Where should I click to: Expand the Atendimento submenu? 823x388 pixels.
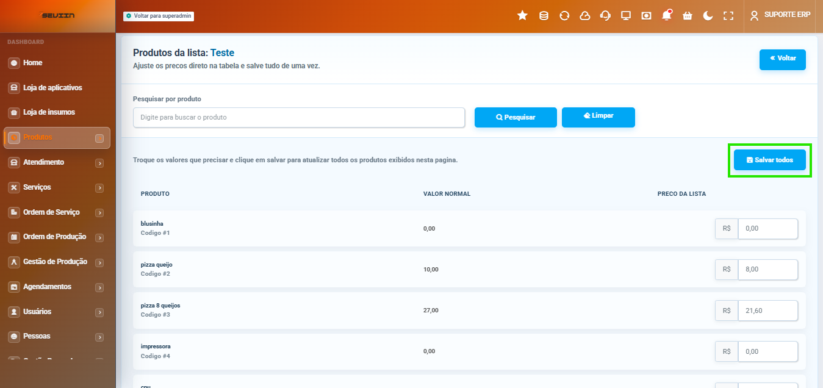click(x=99, y=163)
